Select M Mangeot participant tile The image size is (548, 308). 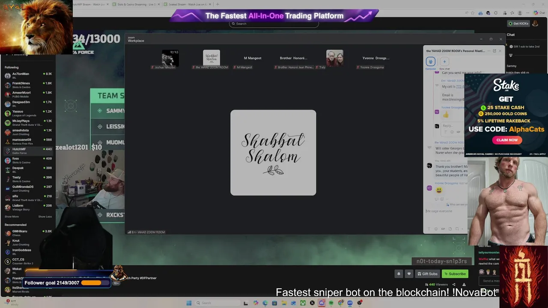pos(253,59)
